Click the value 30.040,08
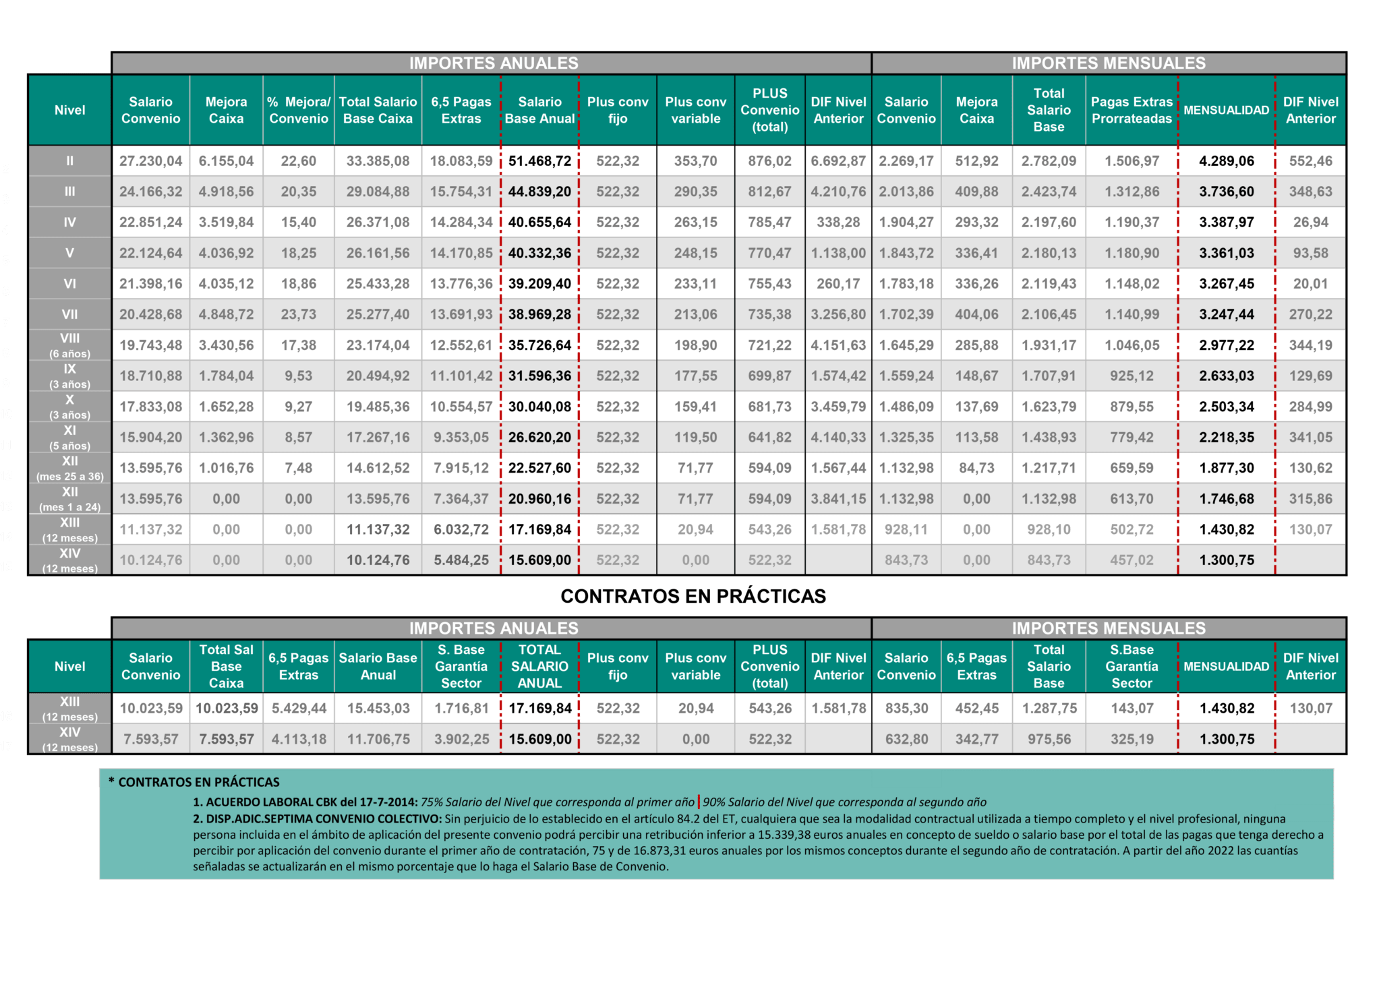This screenshot has width=1381, height=981. pyautogui.click(x=539, y=407)
